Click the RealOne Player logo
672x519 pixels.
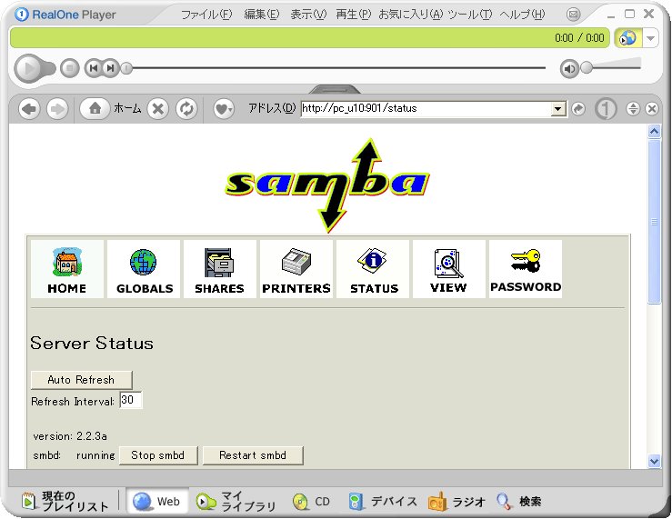tap(65, 15)
